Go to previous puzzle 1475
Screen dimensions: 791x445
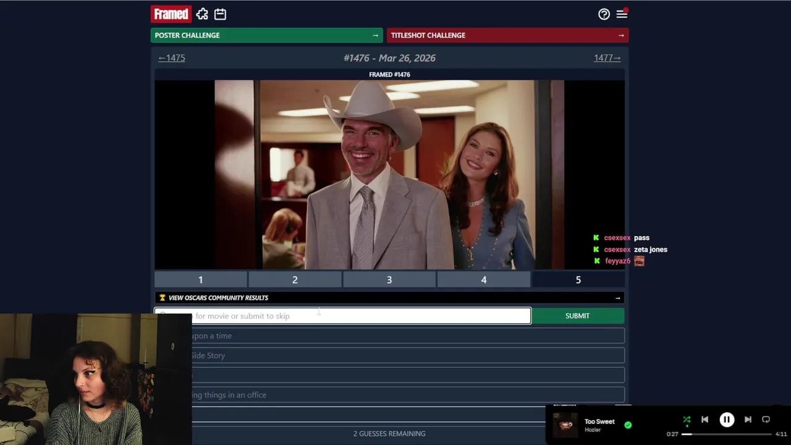172,58
